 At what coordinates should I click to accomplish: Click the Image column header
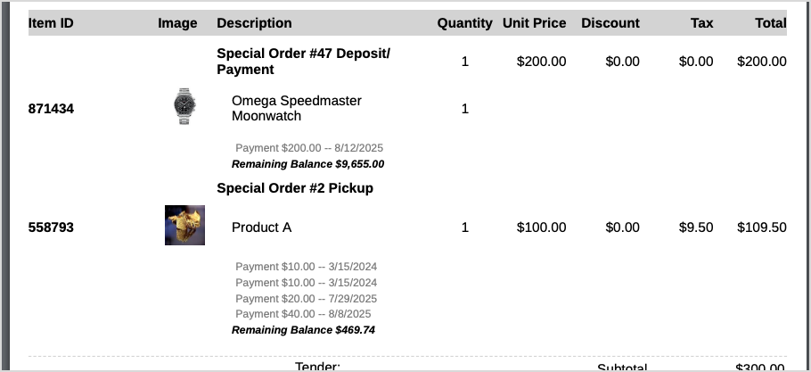point(177,23)
